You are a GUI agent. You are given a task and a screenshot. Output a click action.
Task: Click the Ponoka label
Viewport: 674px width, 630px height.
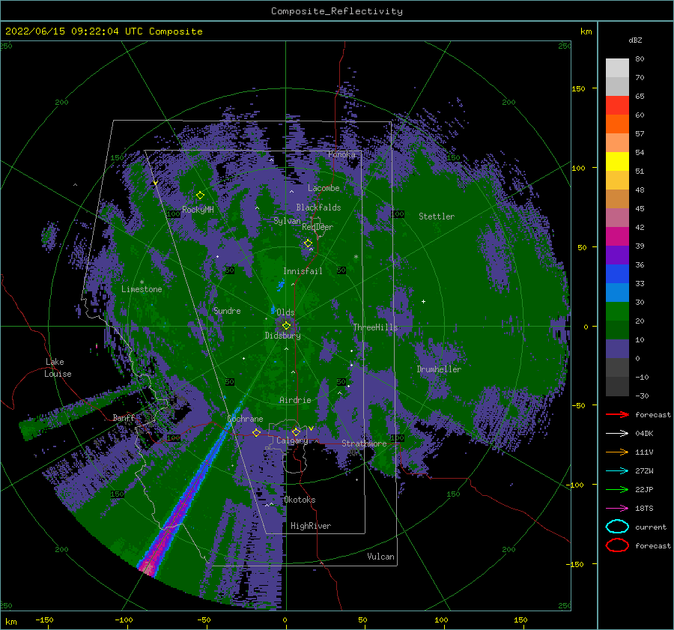tap(341, 154)
